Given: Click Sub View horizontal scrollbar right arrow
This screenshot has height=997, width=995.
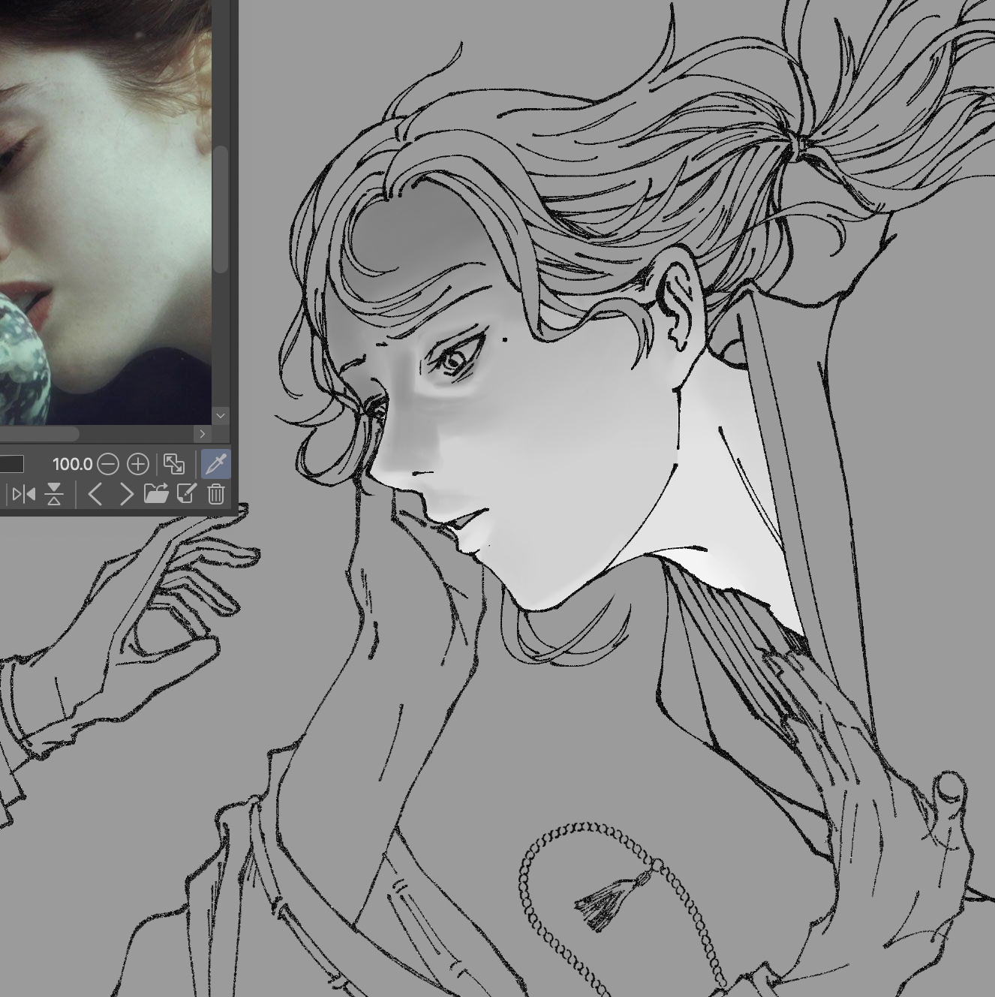Looking at the screenshot, I should pos(202,434).
